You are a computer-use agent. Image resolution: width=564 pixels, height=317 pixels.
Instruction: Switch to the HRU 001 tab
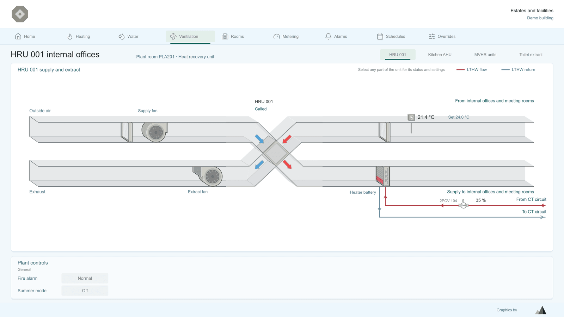pyautogui.click(x=398, y=55)
